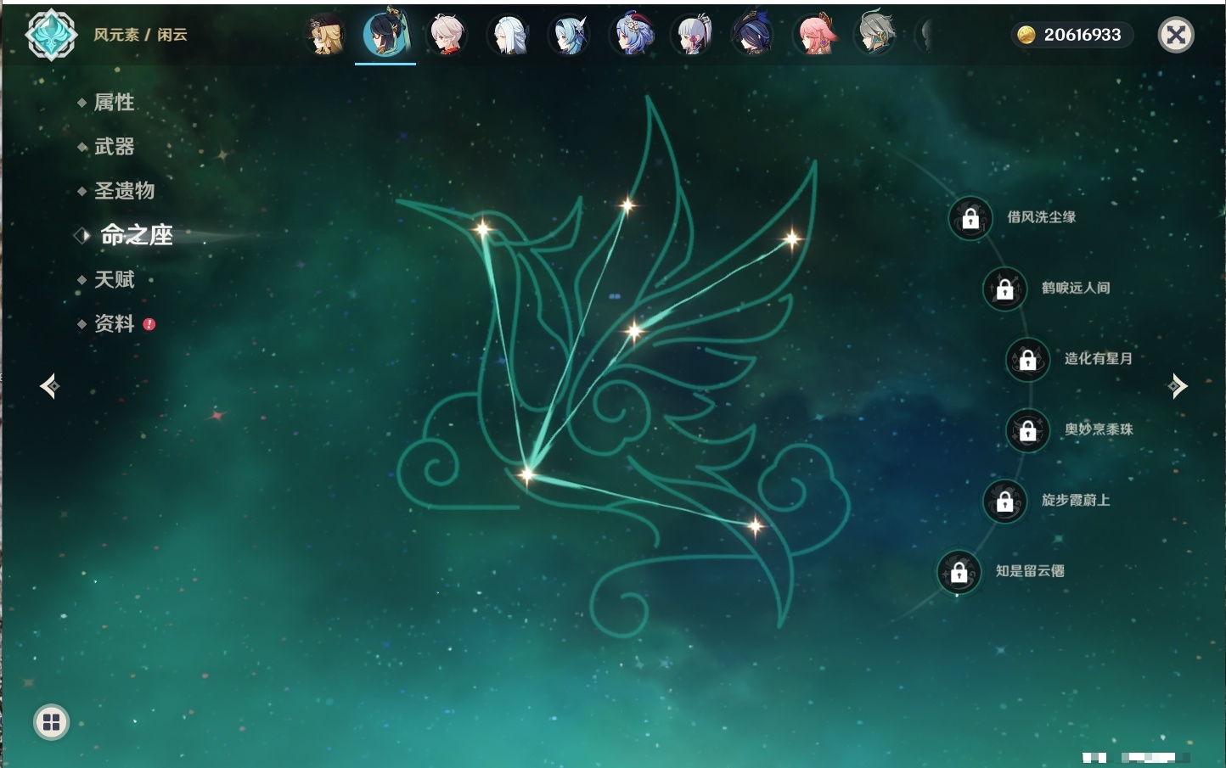This screenshot has width=1226, height=768.
Task: Click the lock icon for 知是留云僊
Action: click(959, 573)
